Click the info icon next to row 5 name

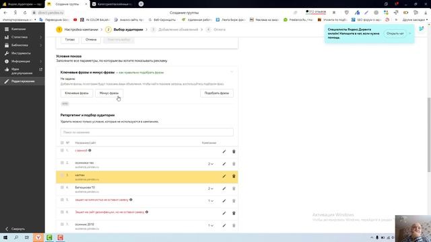click(131, 200)
